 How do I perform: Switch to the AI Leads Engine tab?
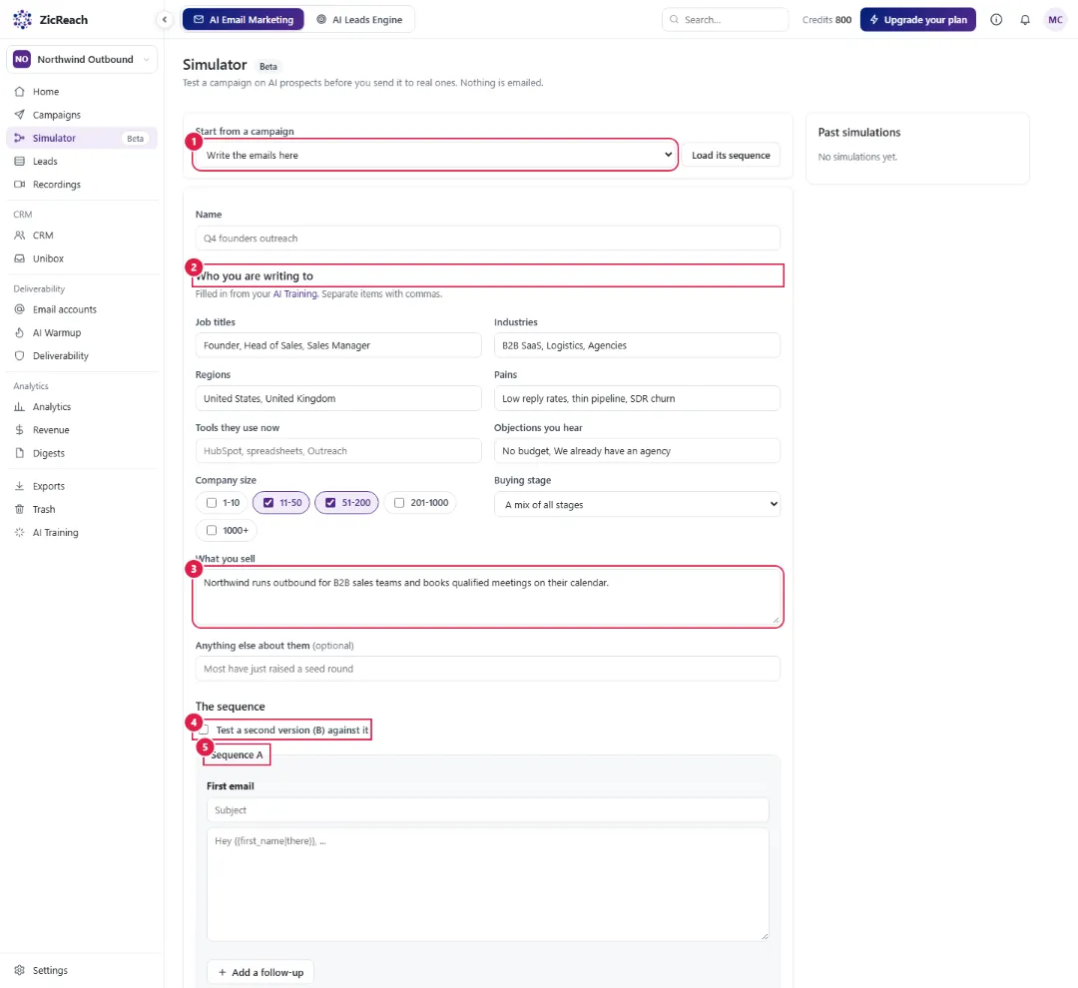click(359, 19)
